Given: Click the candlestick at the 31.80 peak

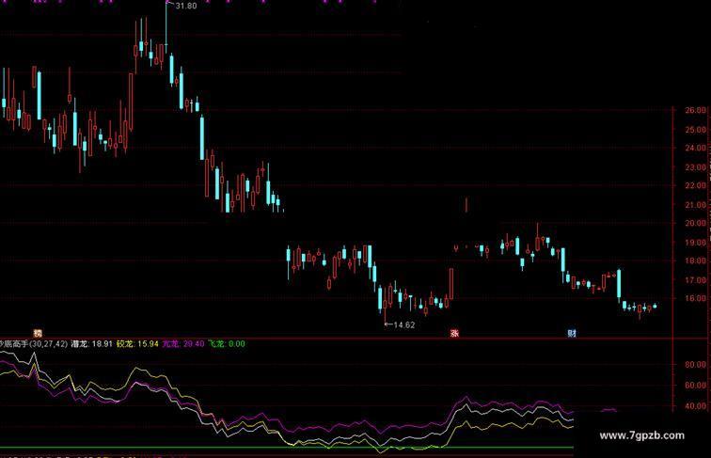Looking at the screenshot, I should coord(166,27).
